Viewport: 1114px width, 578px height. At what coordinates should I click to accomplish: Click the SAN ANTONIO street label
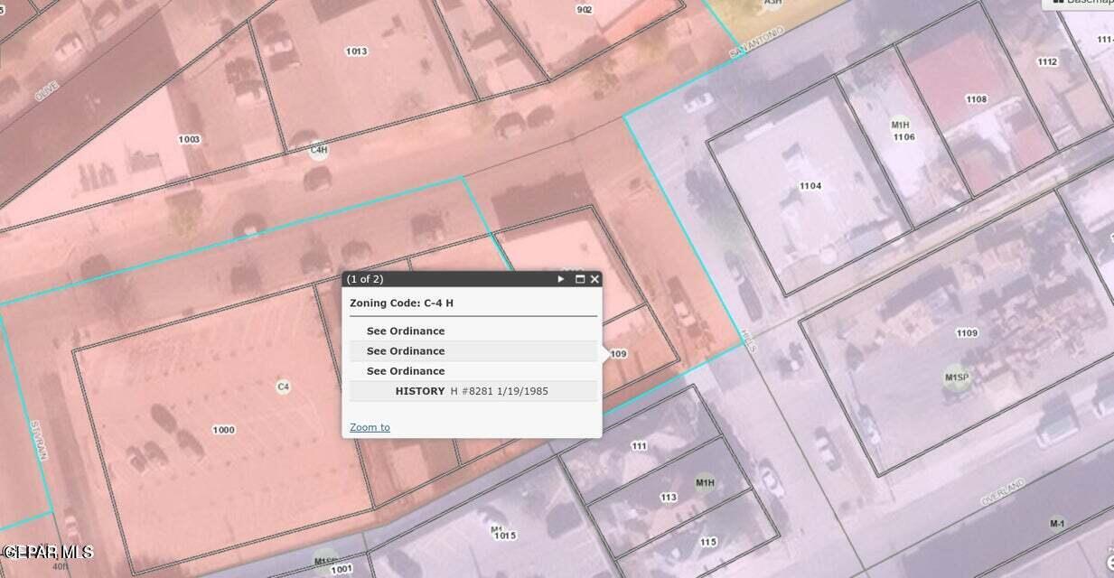(757, 42)
